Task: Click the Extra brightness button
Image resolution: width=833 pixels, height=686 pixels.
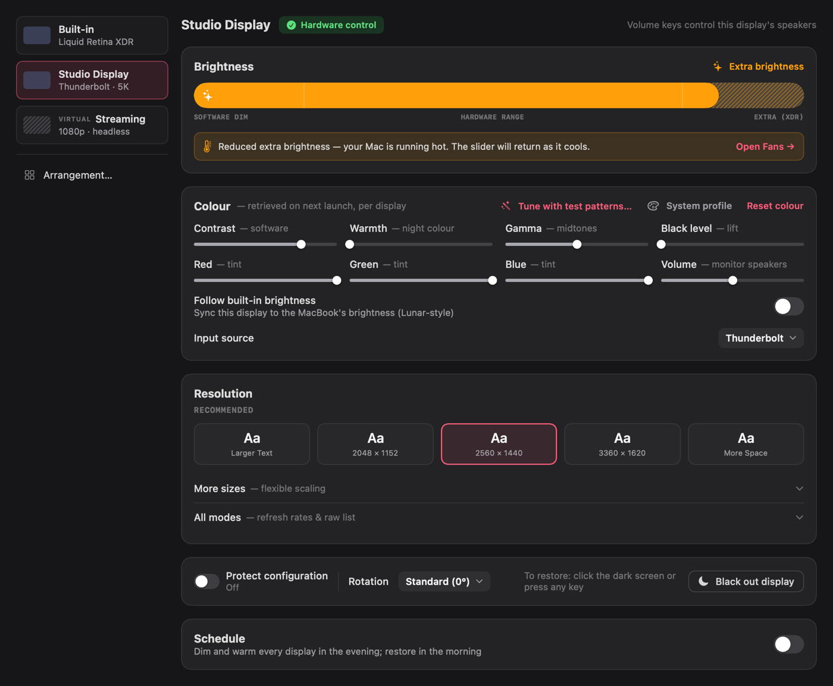Action: (759, 67)
